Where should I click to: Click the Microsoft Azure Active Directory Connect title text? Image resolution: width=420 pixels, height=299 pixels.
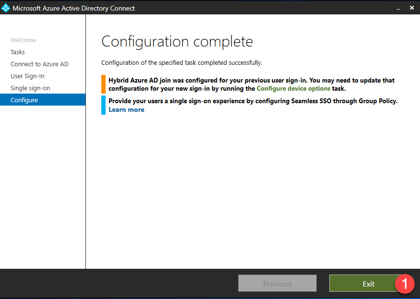pos(73,8)
